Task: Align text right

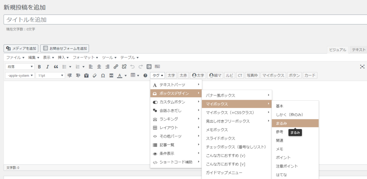Action: pos(108,67)
